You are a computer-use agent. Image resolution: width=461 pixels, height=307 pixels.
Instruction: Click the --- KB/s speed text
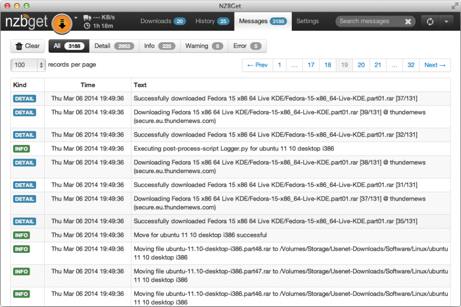point(104,18)
